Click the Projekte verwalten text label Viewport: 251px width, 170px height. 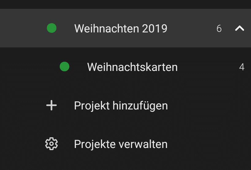(121, 144)
